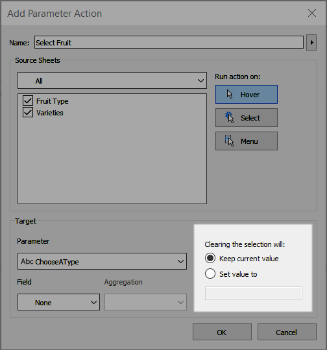327x350 pixels.
Task: Click the Hover cursor icon
Action: [230, 94]
